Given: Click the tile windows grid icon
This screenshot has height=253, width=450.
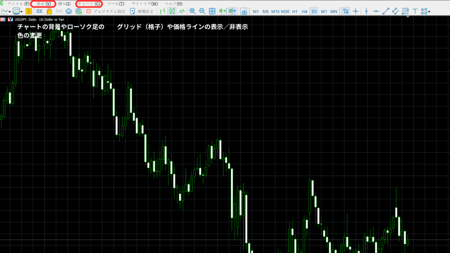Looking at the screenshot, I should [212, 11].
